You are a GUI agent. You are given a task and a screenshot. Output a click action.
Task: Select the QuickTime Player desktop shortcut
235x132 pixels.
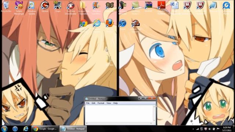pyautogui.click(x=226, y=7)
